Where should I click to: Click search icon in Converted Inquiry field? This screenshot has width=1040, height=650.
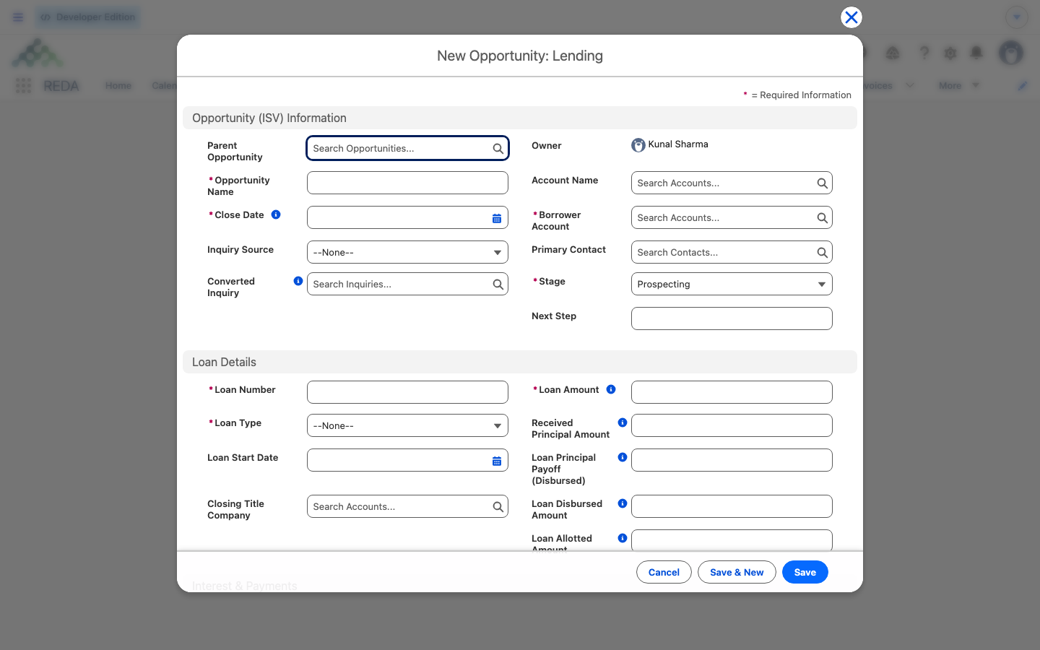[498, 285]
